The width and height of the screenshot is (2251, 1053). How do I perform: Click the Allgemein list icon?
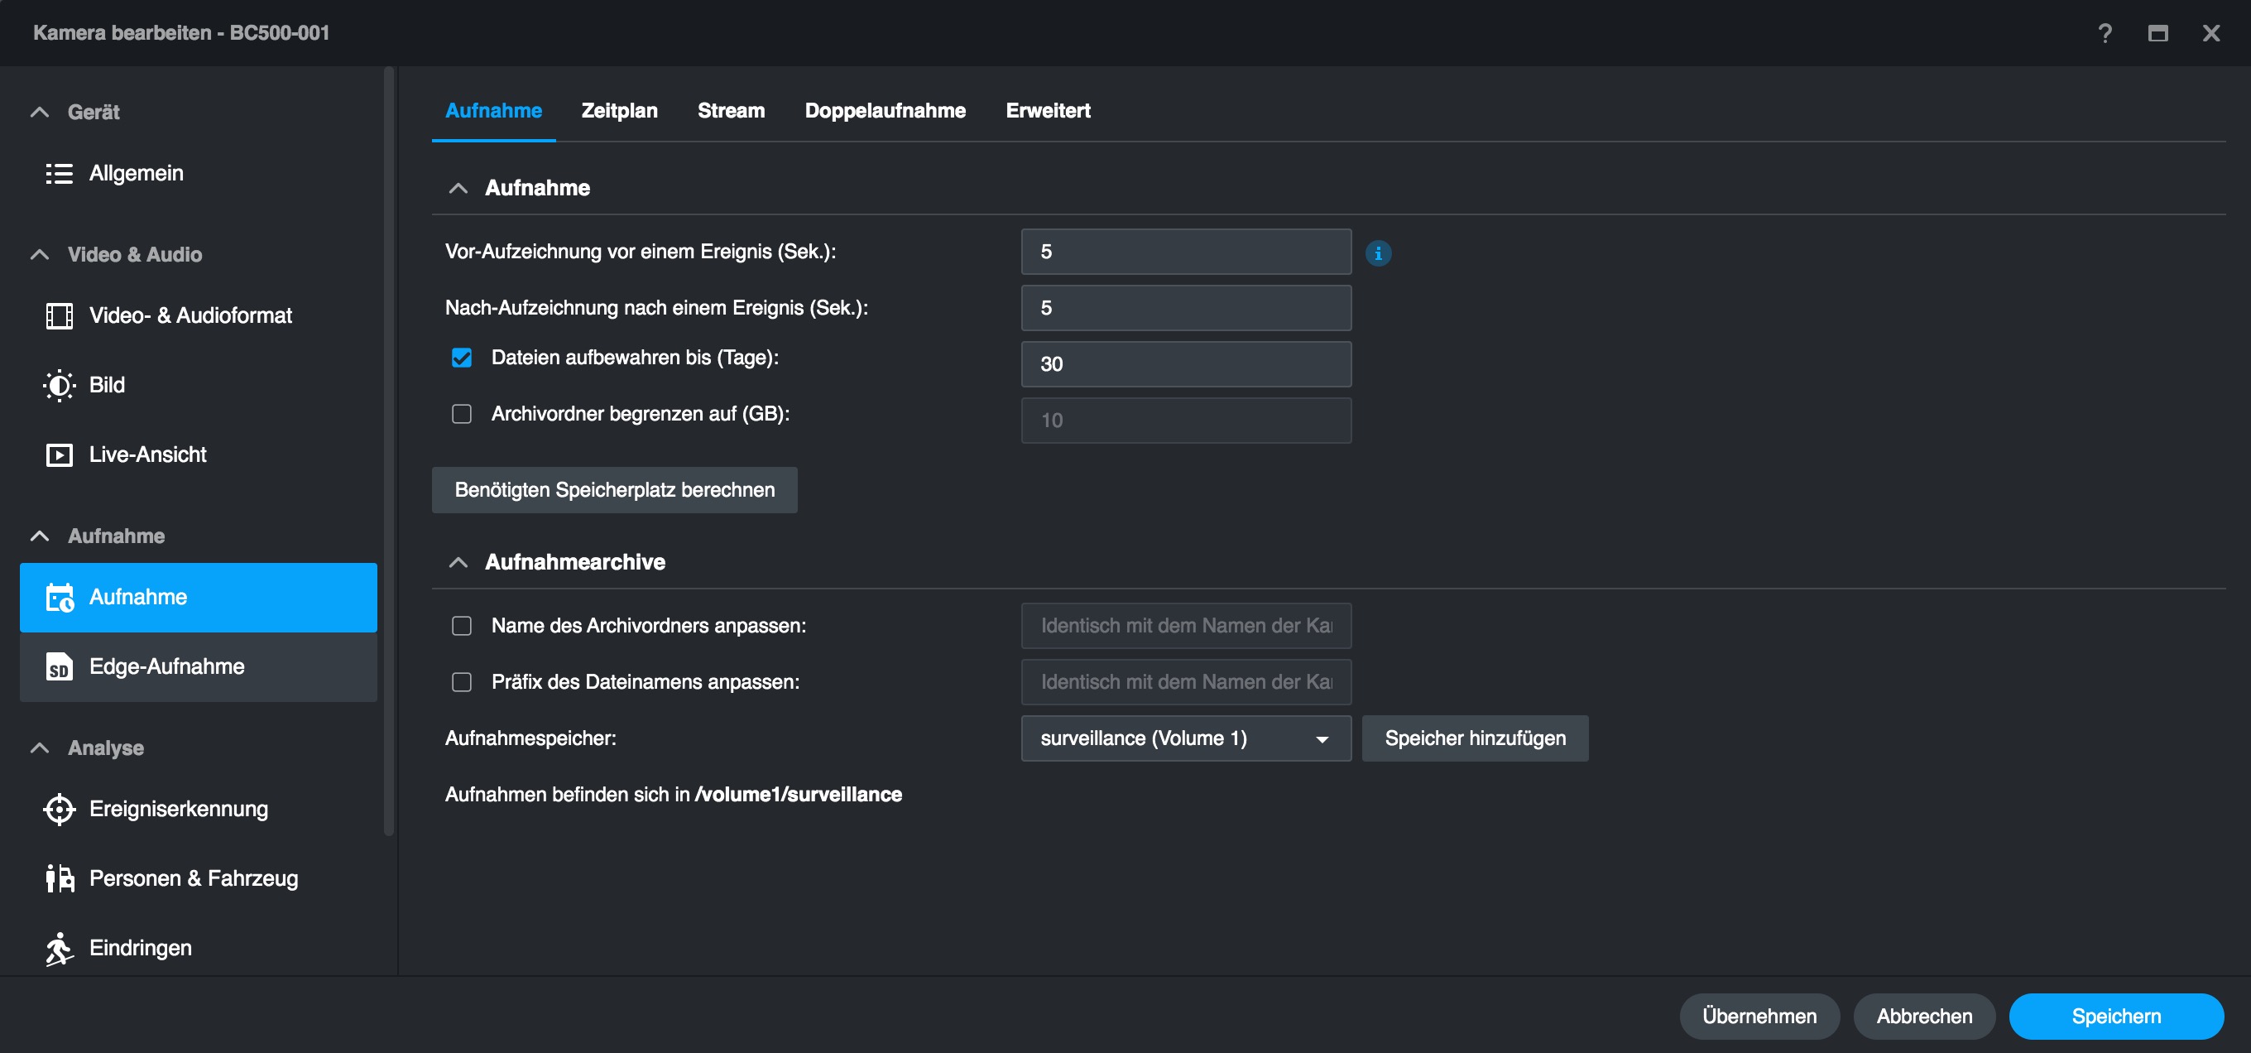(x=59, y=173)
